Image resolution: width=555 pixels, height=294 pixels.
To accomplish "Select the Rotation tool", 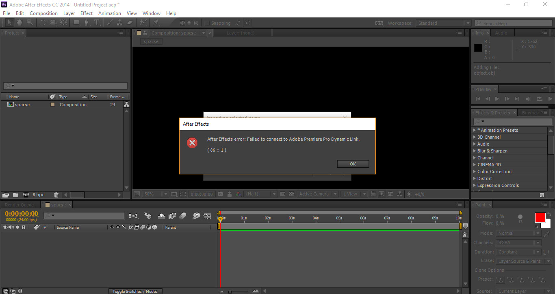I will click(43, 23).
